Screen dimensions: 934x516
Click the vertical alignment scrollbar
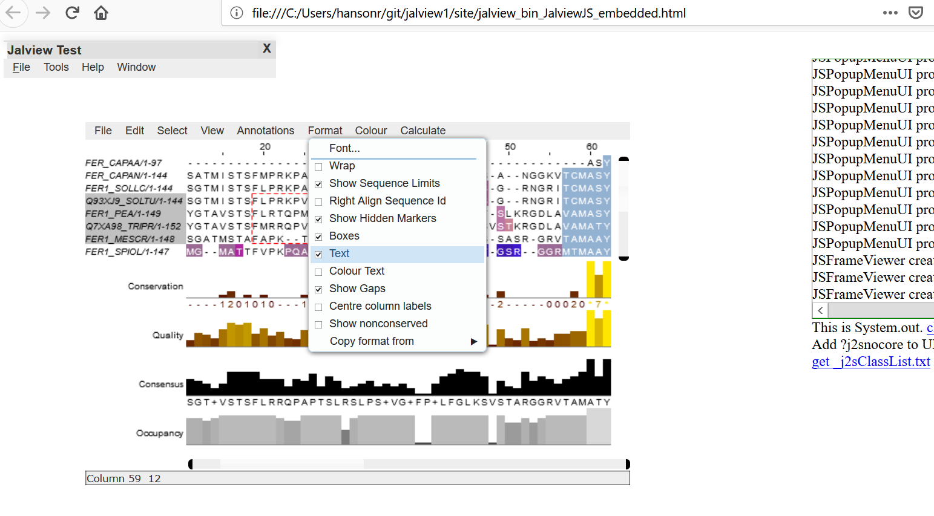coord(624,209)
